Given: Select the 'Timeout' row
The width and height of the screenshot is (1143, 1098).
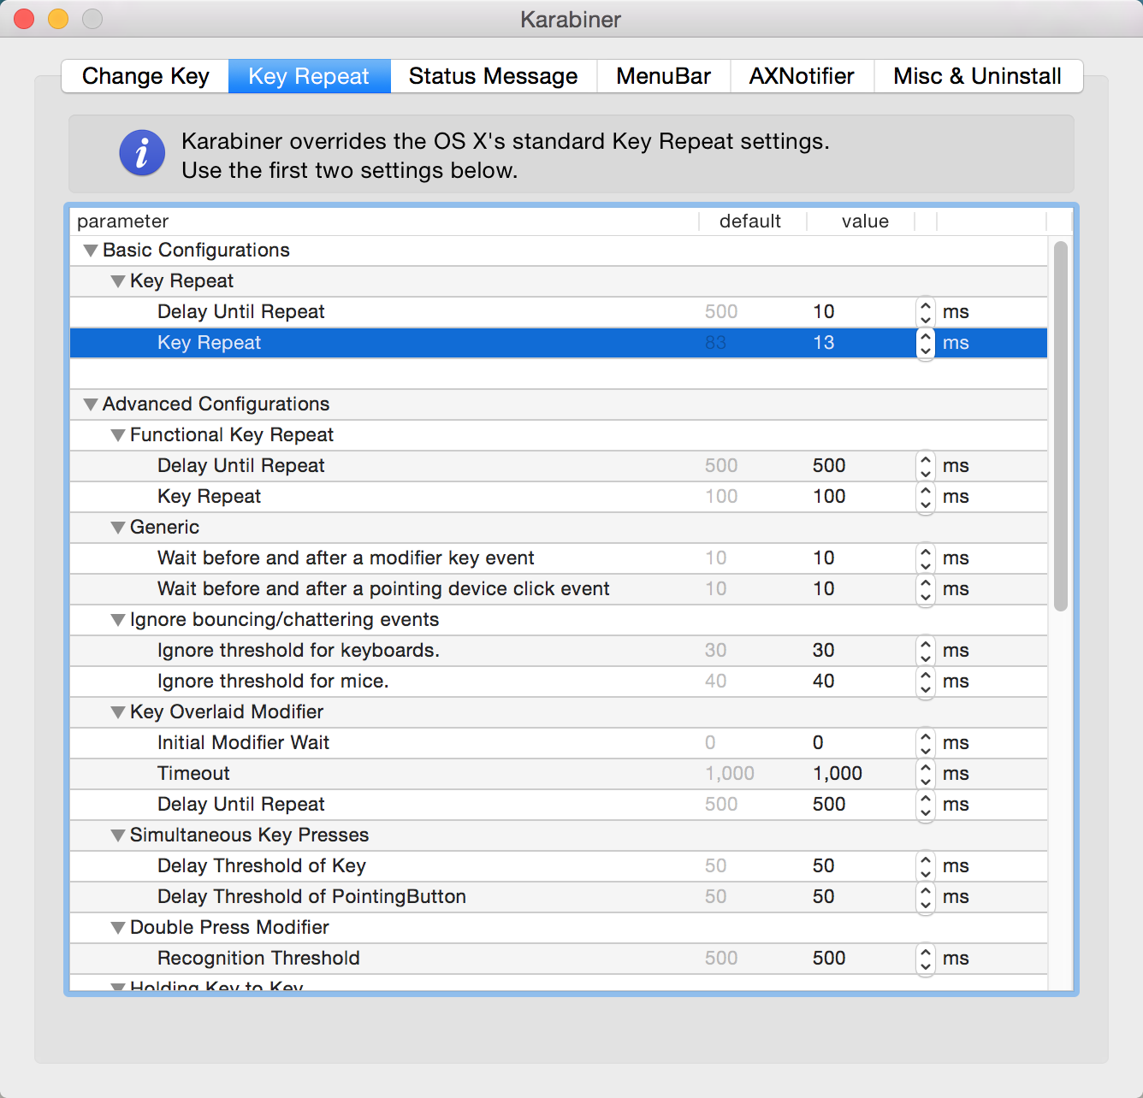Looking at the screenshot, I should coord(559,774).
